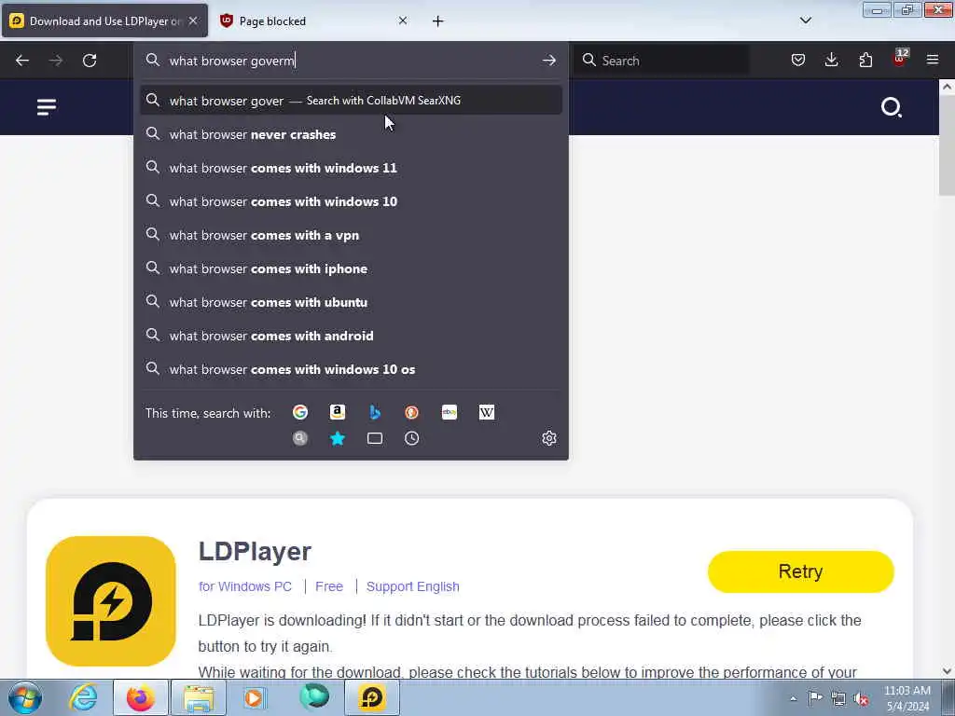Open the Action Center flag tray icon
The image size is (955, 716).
(815, 697)
